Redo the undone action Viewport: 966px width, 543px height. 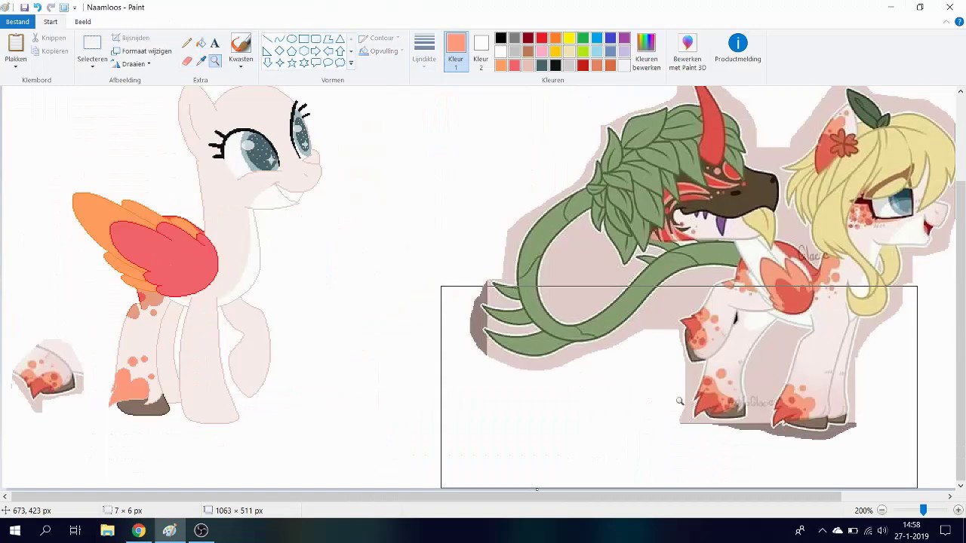(x=51, y=8)
